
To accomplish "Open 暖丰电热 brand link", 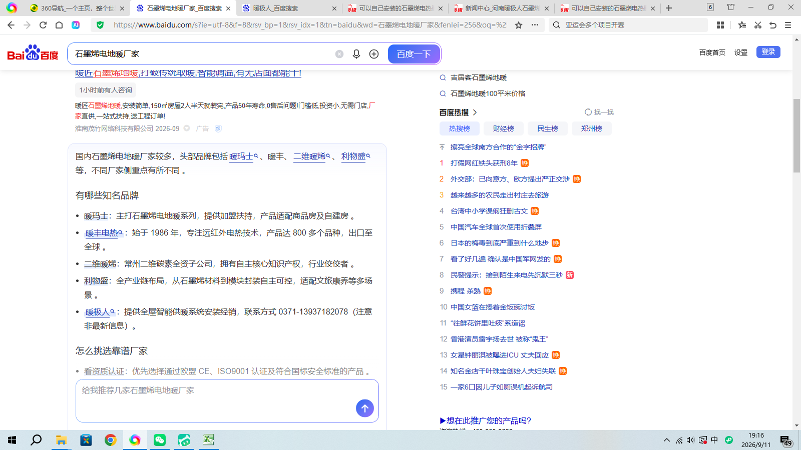I will pos(102,233).
